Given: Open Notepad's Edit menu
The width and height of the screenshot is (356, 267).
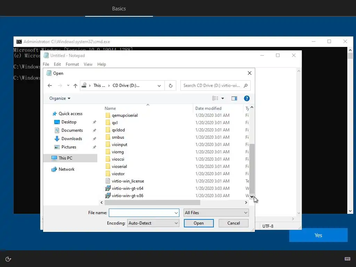Looking at the screenshot, I should point(57,64).
